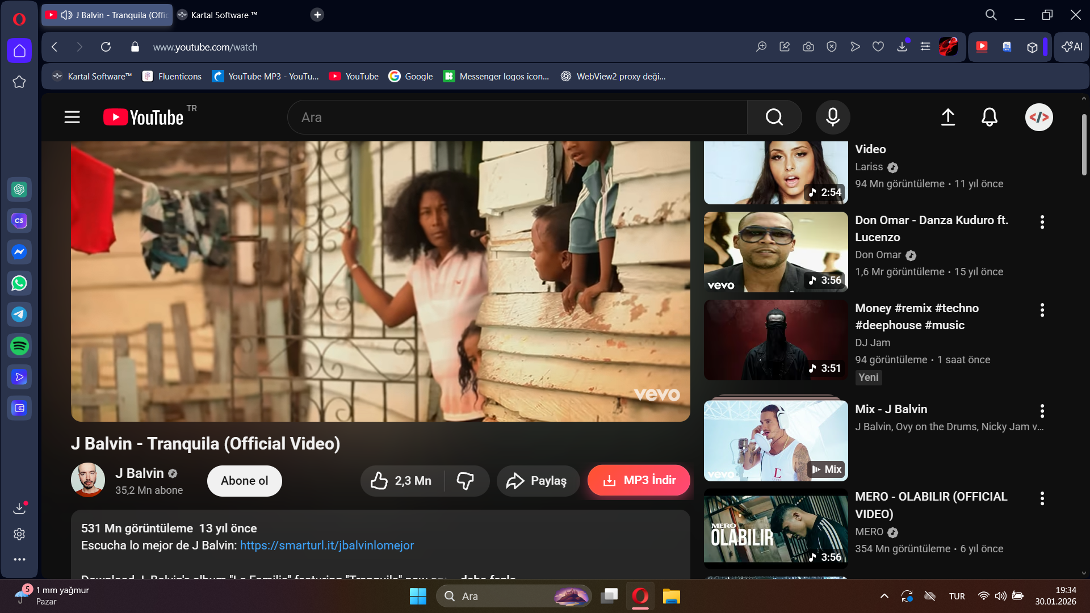Open the bookmarks star in the sidebar

[19, 82]
